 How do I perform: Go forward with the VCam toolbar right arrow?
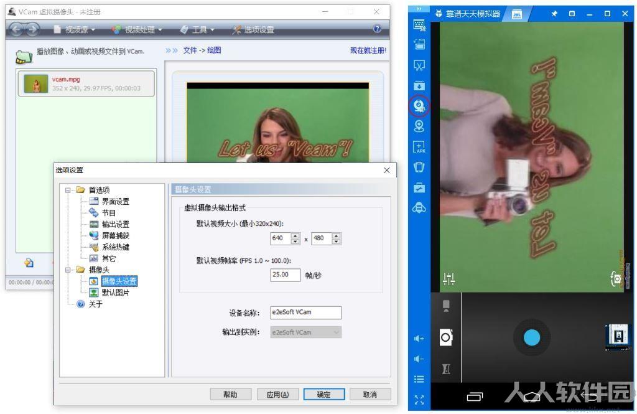pyautogui.click(x=32, y=29)
